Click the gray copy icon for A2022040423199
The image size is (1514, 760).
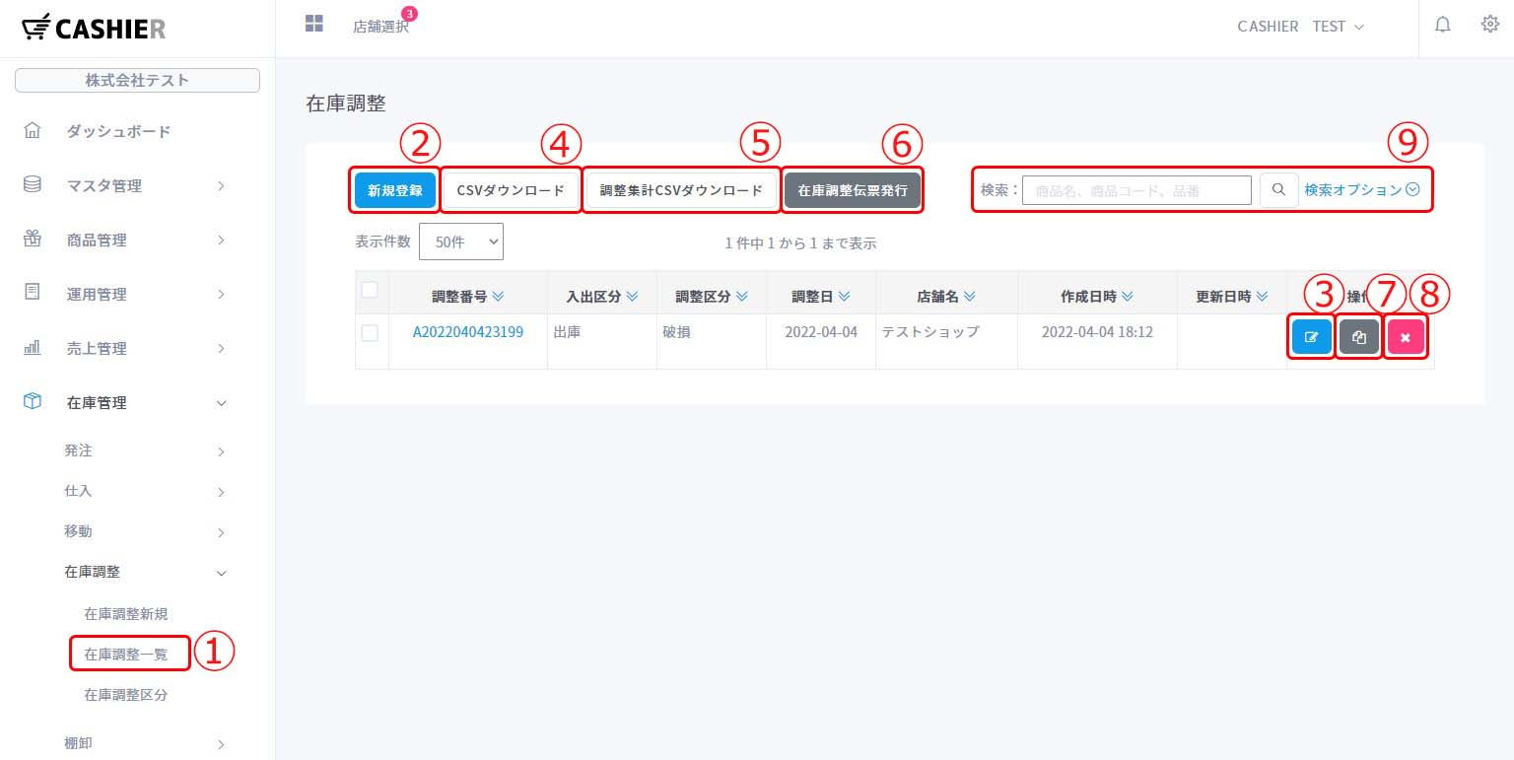click(x=1359, y=337)
